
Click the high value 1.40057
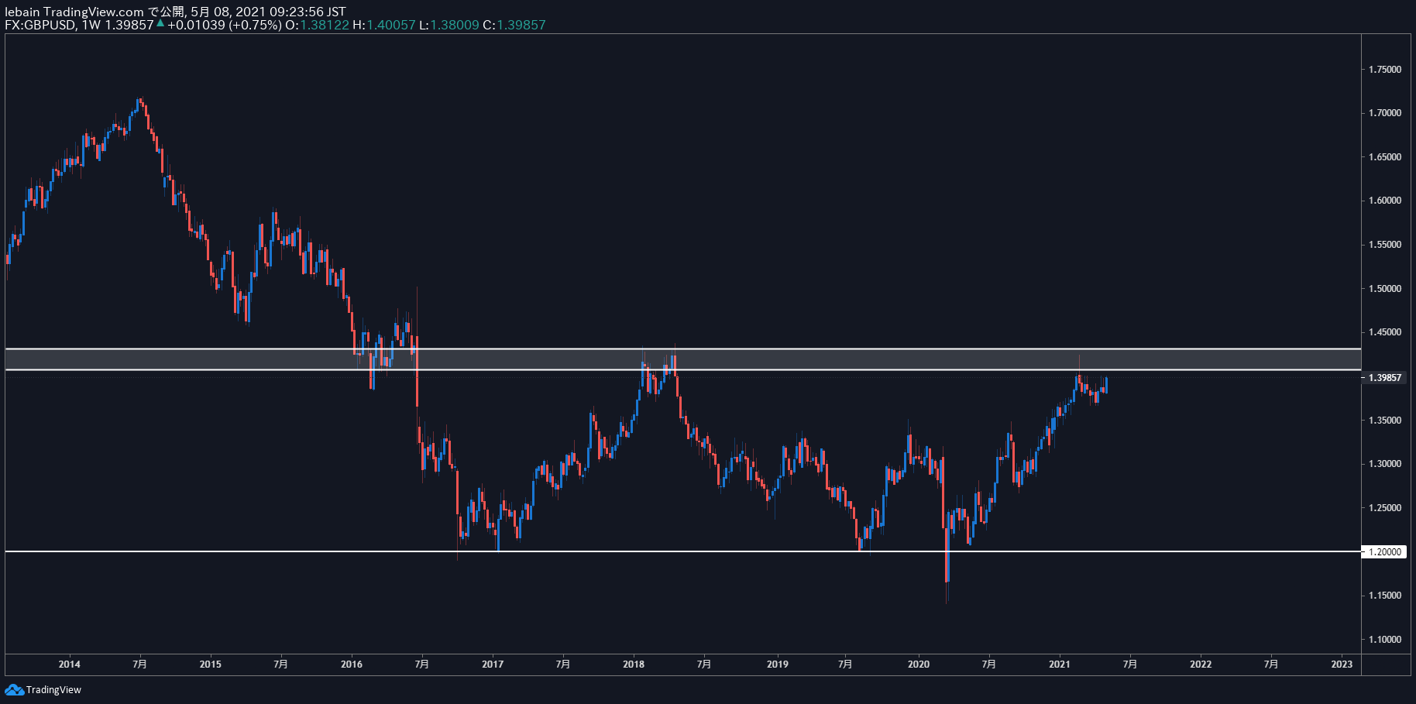click(391, 25)
